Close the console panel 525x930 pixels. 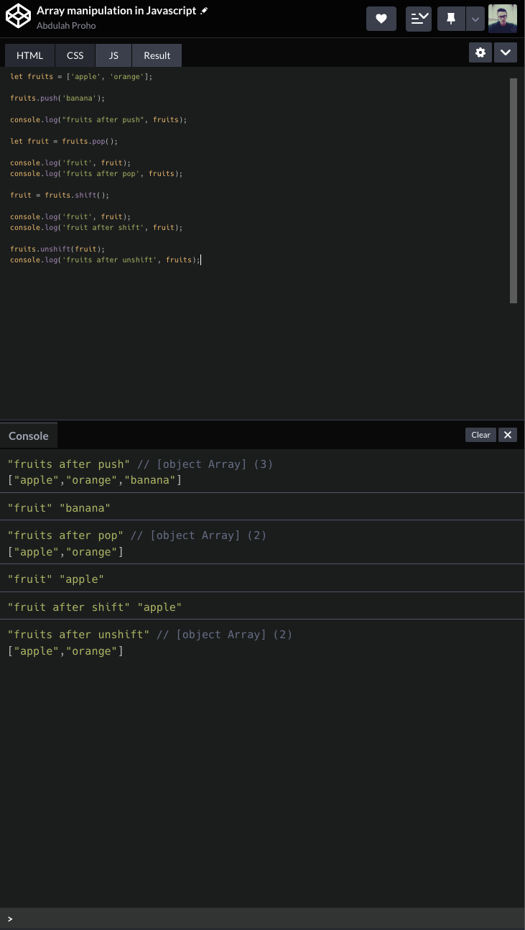508,435
